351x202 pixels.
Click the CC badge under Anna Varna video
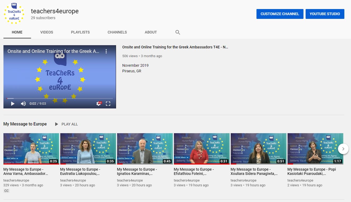pos(6,191)
